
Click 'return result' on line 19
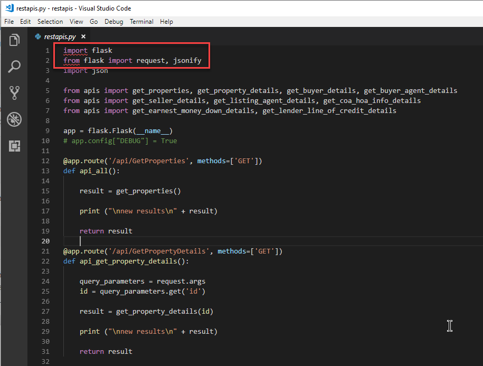pos(106,231)
